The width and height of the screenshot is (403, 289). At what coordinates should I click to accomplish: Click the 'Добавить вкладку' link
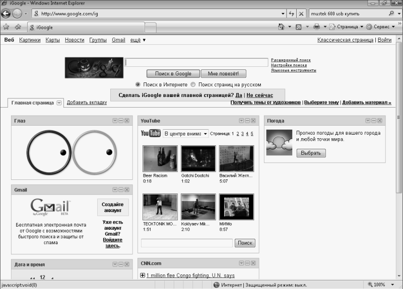(x=87, y=103)
